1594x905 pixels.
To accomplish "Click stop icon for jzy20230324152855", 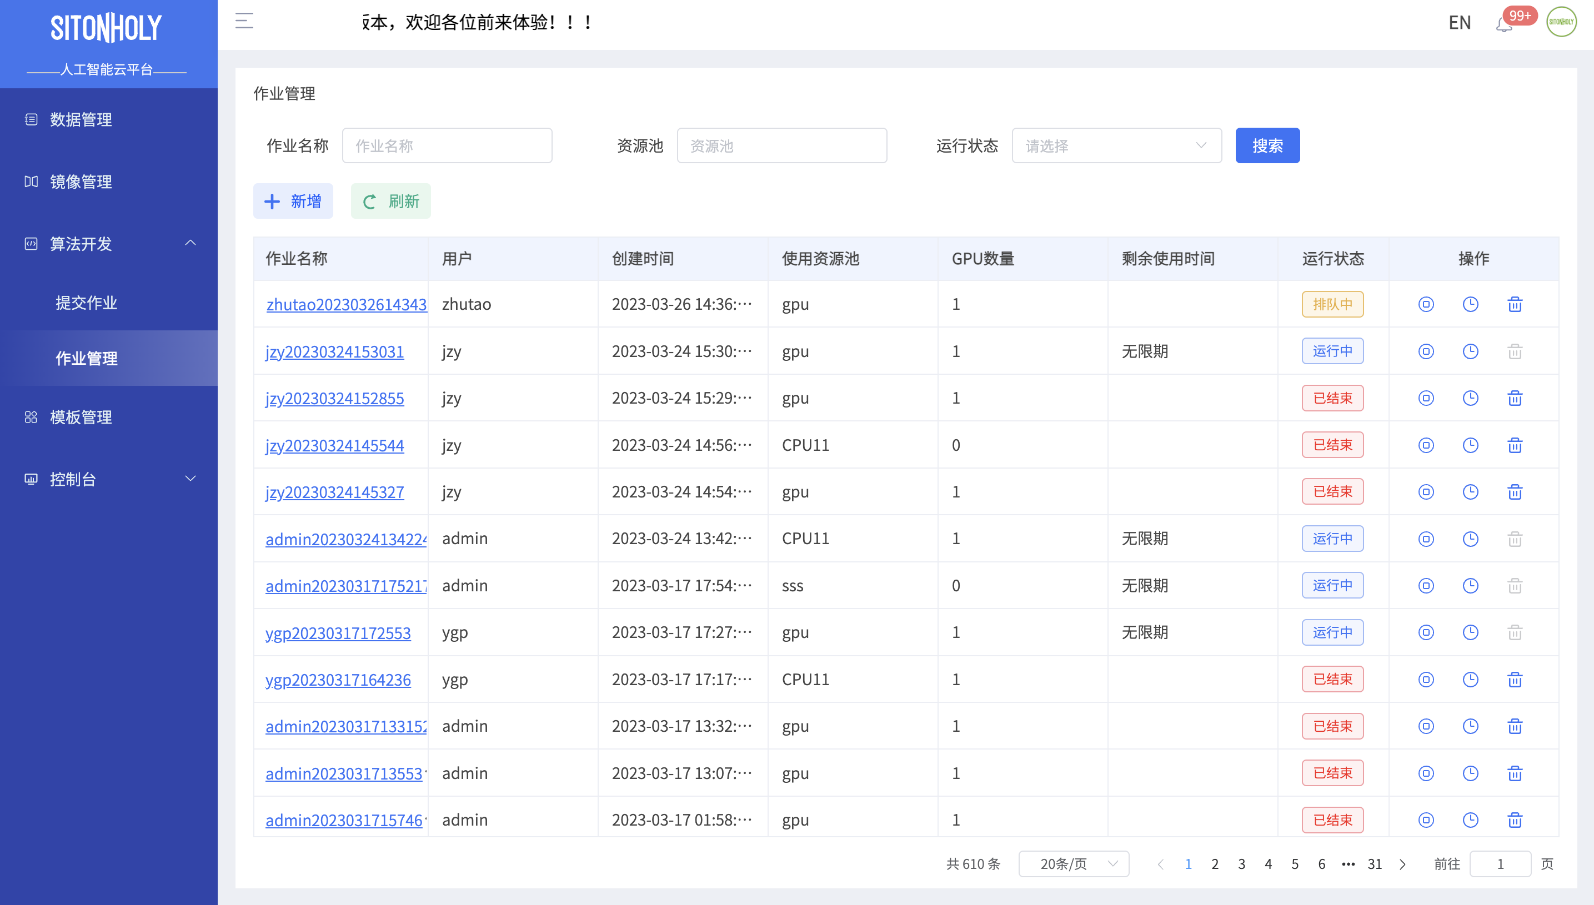I will pos(1426,398).
